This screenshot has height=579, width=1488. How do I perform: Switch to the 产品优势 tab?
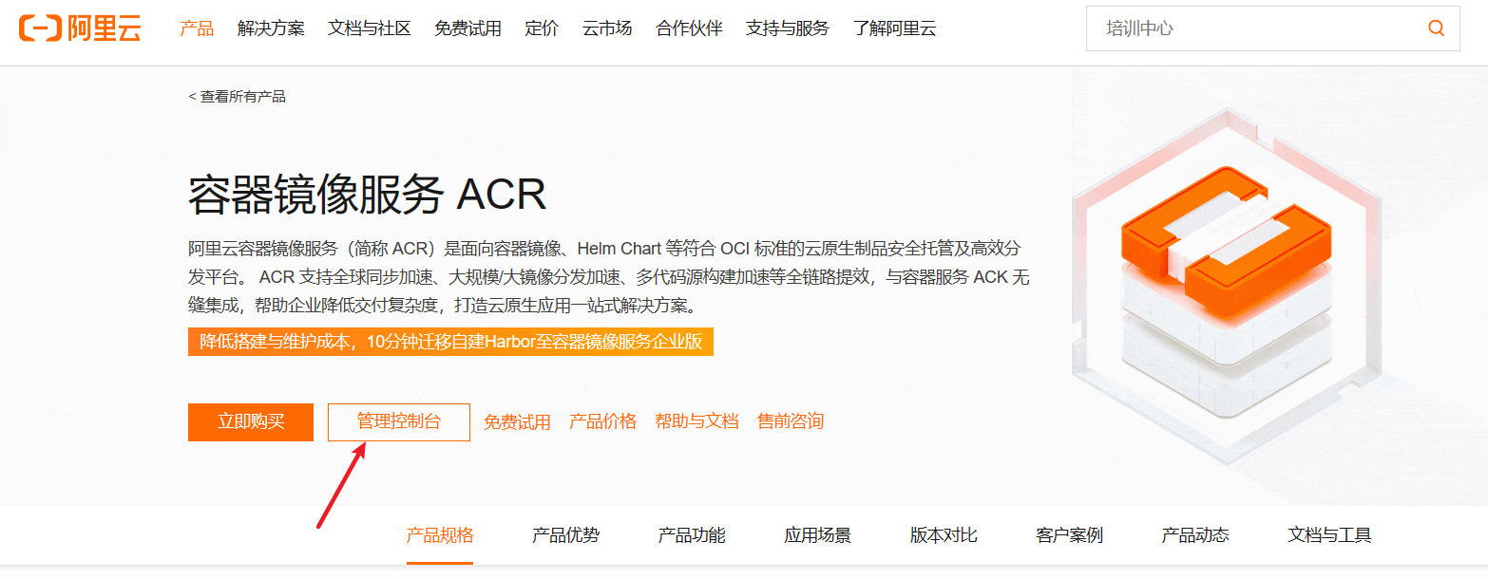565,535
